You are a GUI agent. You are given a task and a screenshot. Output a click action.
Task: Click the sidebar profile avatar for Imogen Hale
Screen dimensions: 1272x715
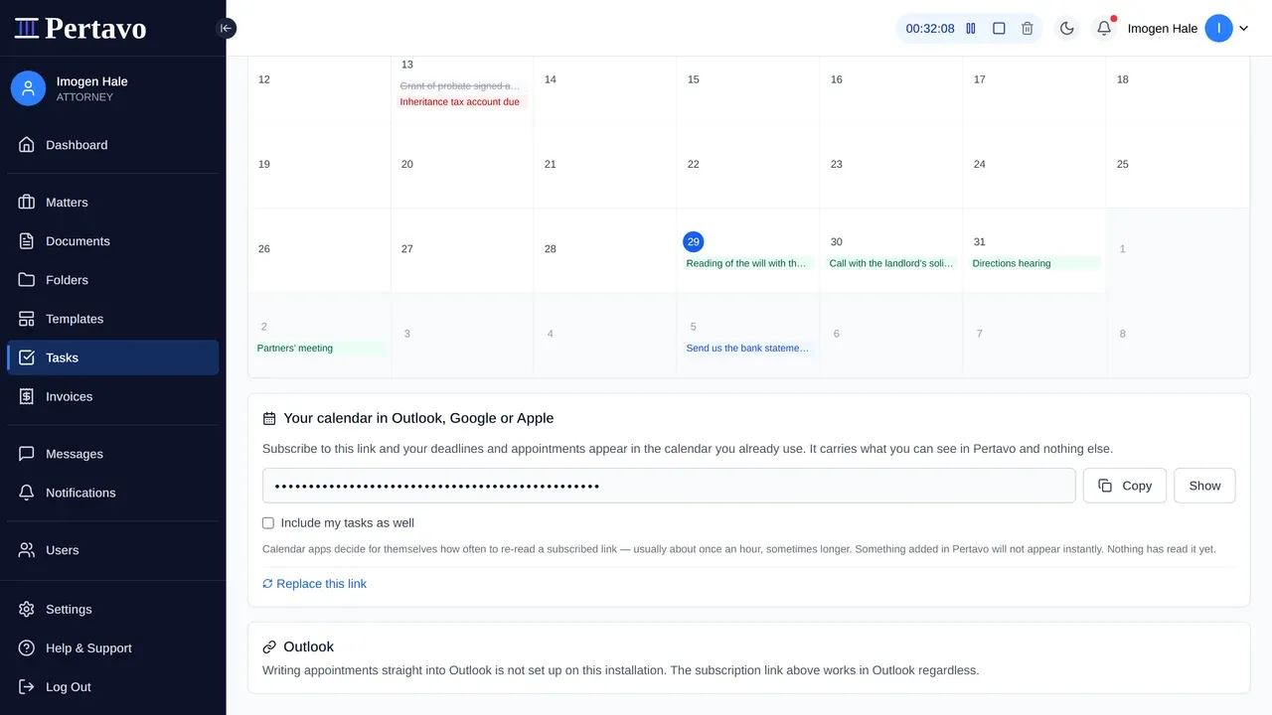28,88
